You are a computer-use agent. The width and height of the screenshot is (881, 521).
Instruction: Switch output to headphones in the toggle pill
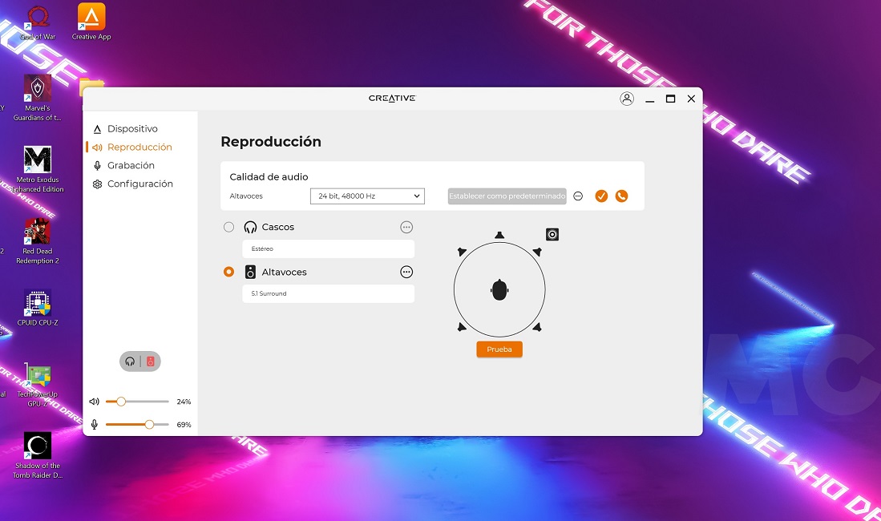pos(131,361)
